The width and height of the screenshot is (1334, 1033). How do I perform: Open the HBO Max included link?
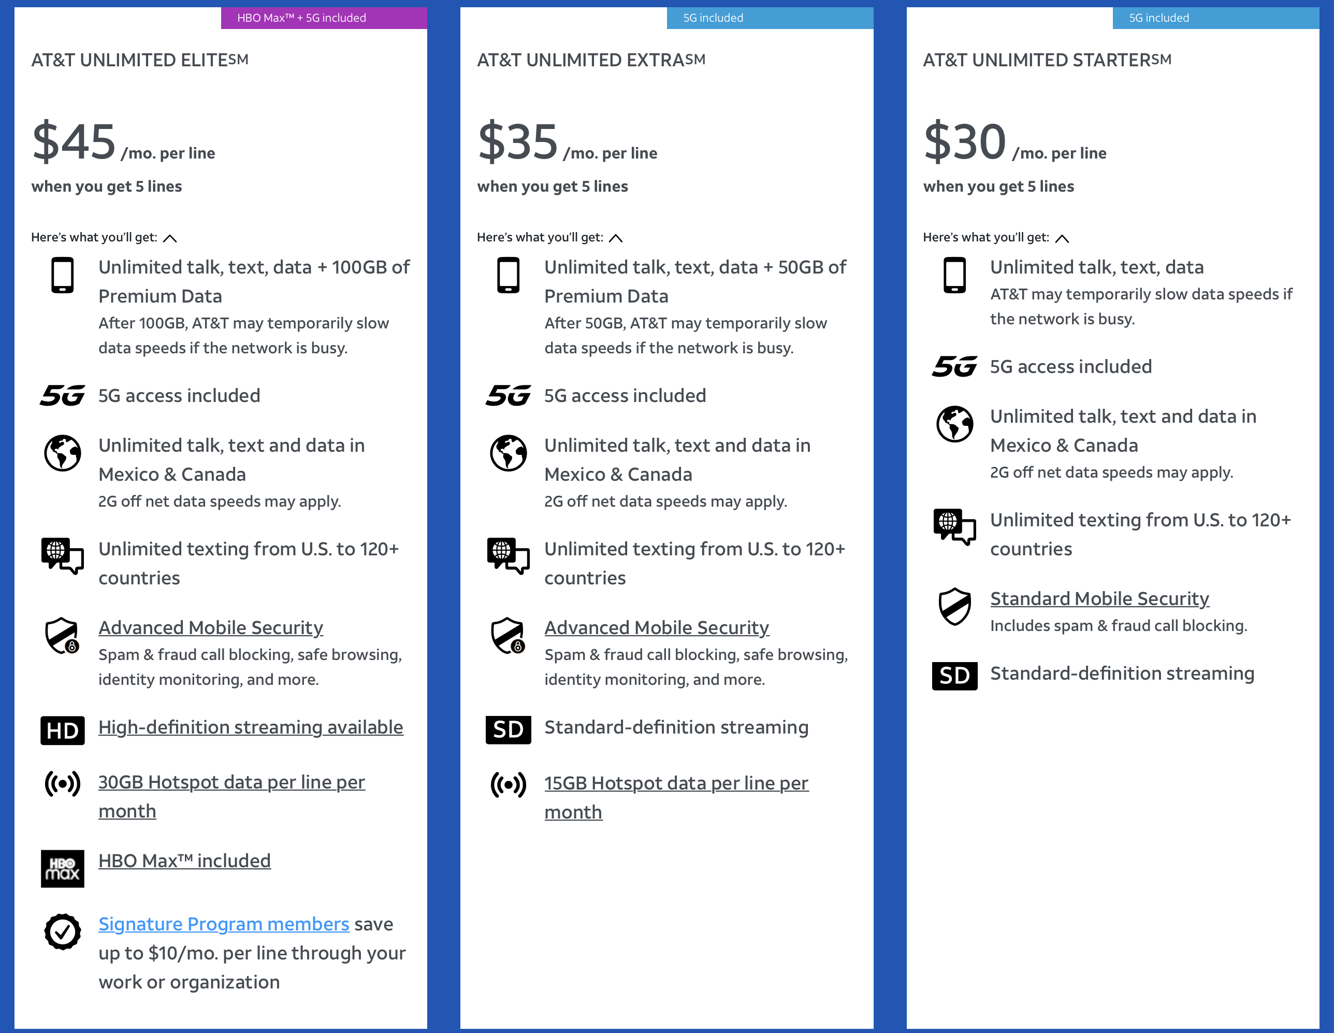point(184,860)
